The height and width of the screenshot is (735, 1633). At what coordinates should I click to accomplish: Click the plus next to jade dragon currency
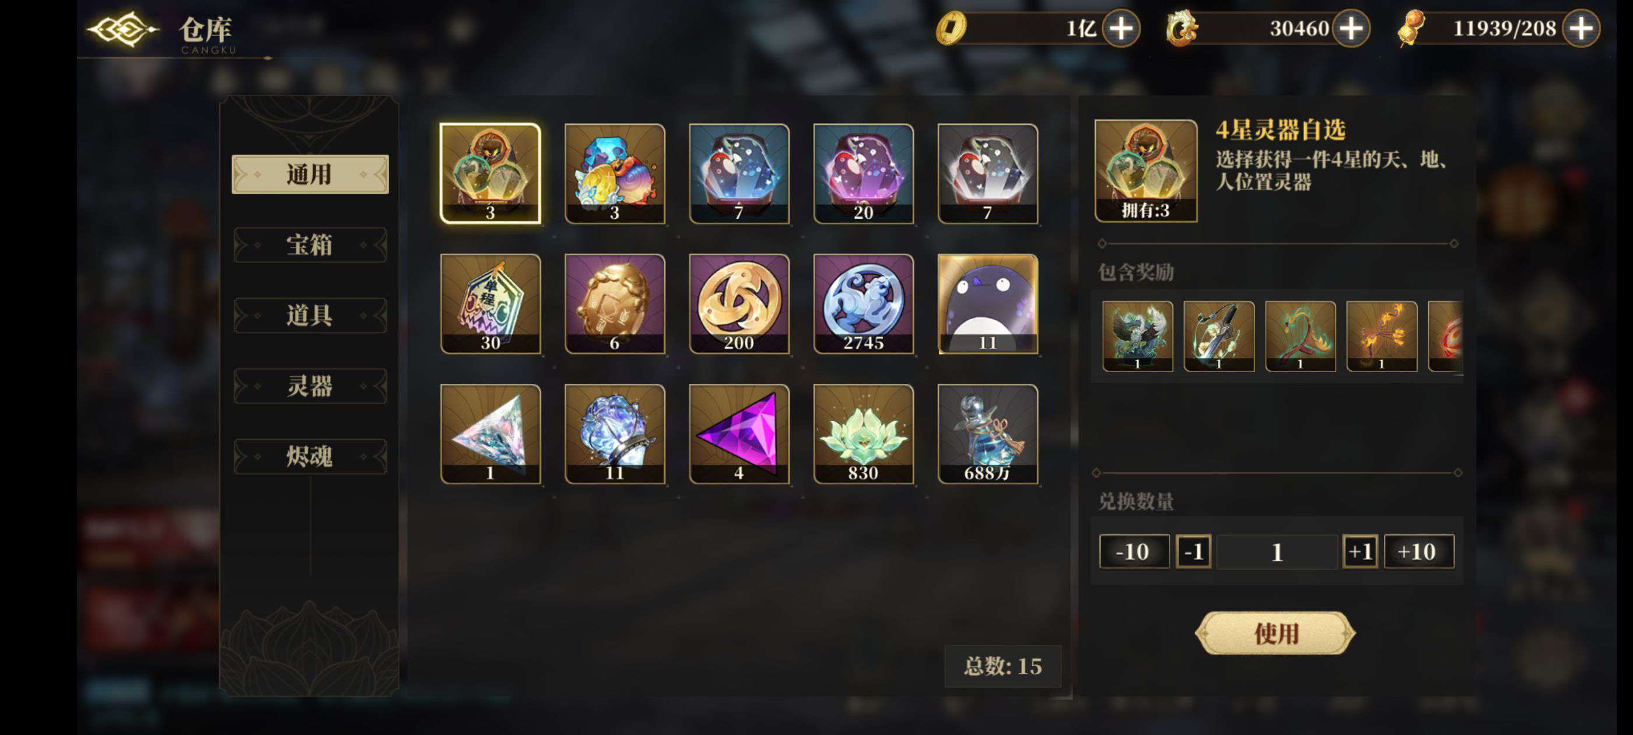[x=1351, y=28]
